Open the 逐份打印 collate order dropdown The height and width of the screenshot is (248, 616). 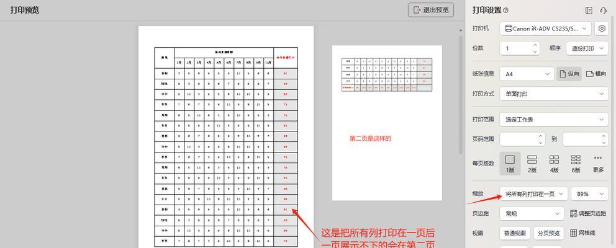587,48
